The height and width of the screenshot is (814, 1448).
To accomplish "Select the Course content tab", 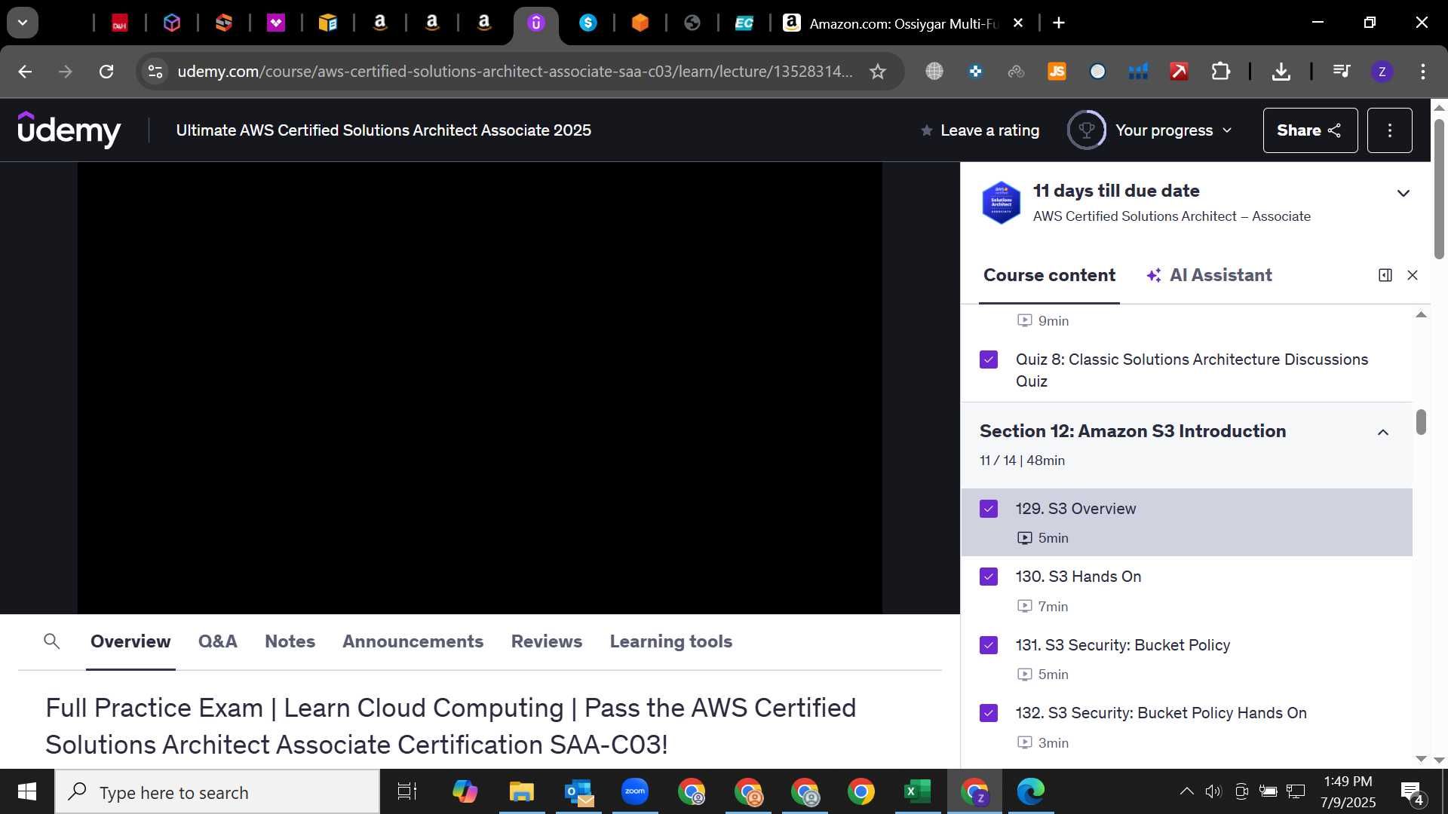I will coord(1049,275).
